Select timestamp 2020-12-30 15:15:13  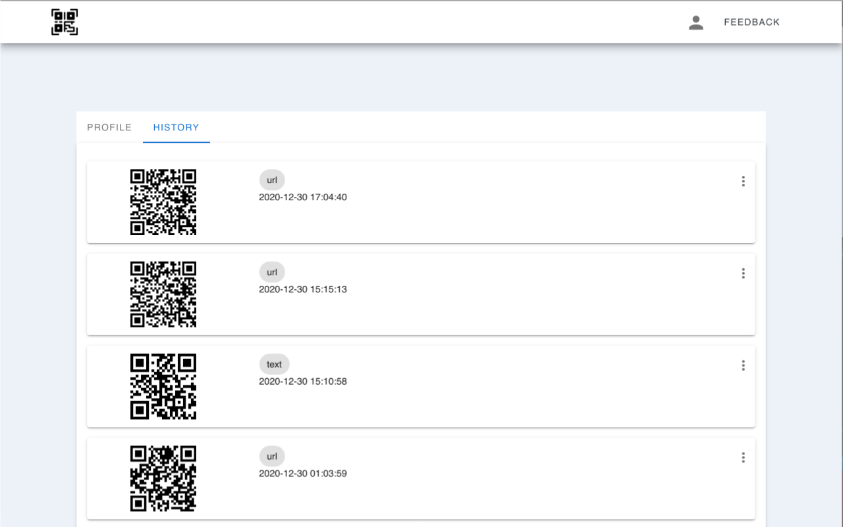pos(303,289)
